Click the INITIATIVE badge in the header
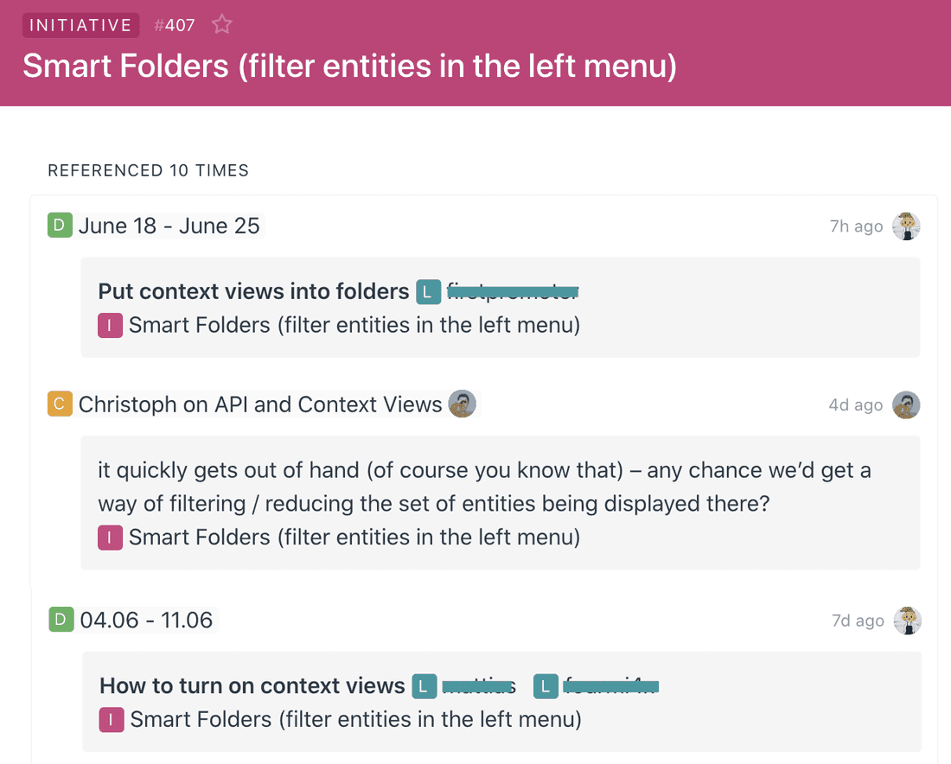This screenshot has height=764, width=951. (x=80, y=25)
